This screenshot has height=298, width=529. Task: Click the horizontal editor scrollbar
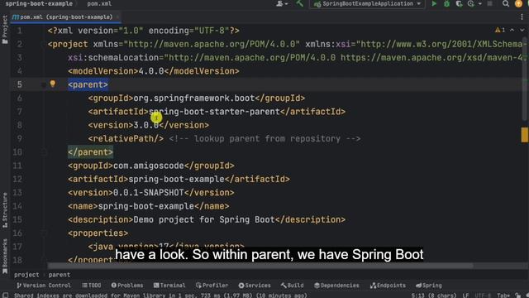coord(260,266)
